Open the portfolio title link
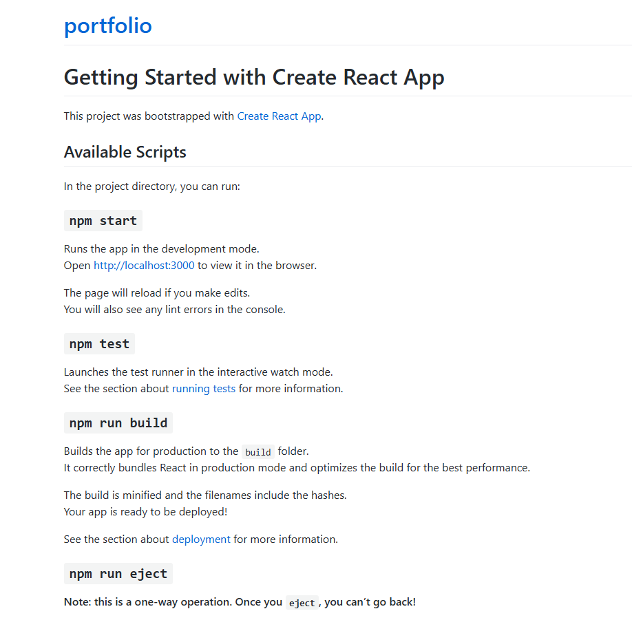Image resolution: width=632 pixels, height=620 pixels. 107,25
